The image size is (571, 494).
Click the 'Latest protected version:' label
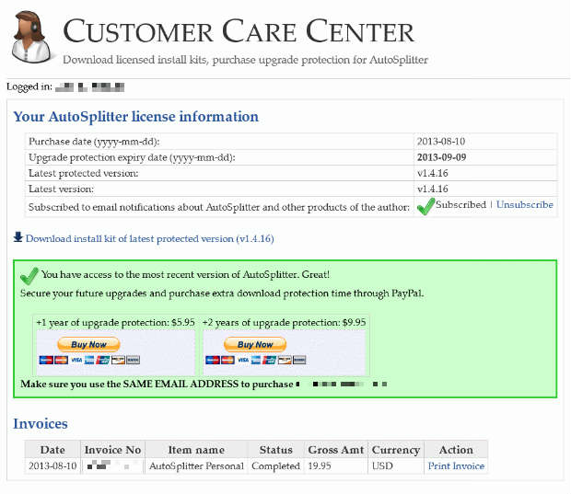84,173
